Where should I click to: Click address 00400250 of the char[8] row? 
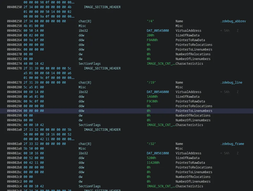(x=14, y=21)
